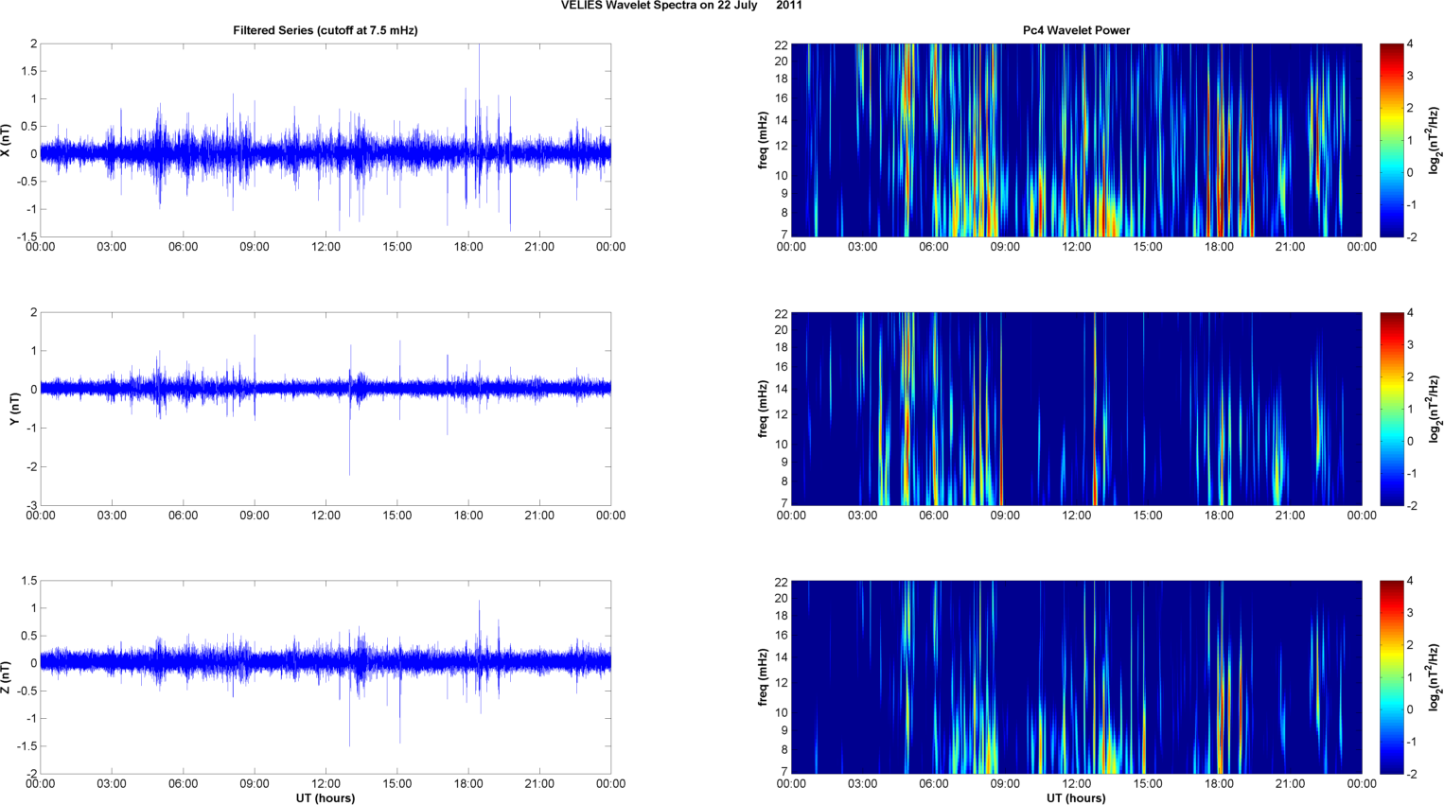The width and height of the screenshot is (1444, 805).
Task: Select the Y component time series plot
Action: pyautogui.click(x=325, y=409)
